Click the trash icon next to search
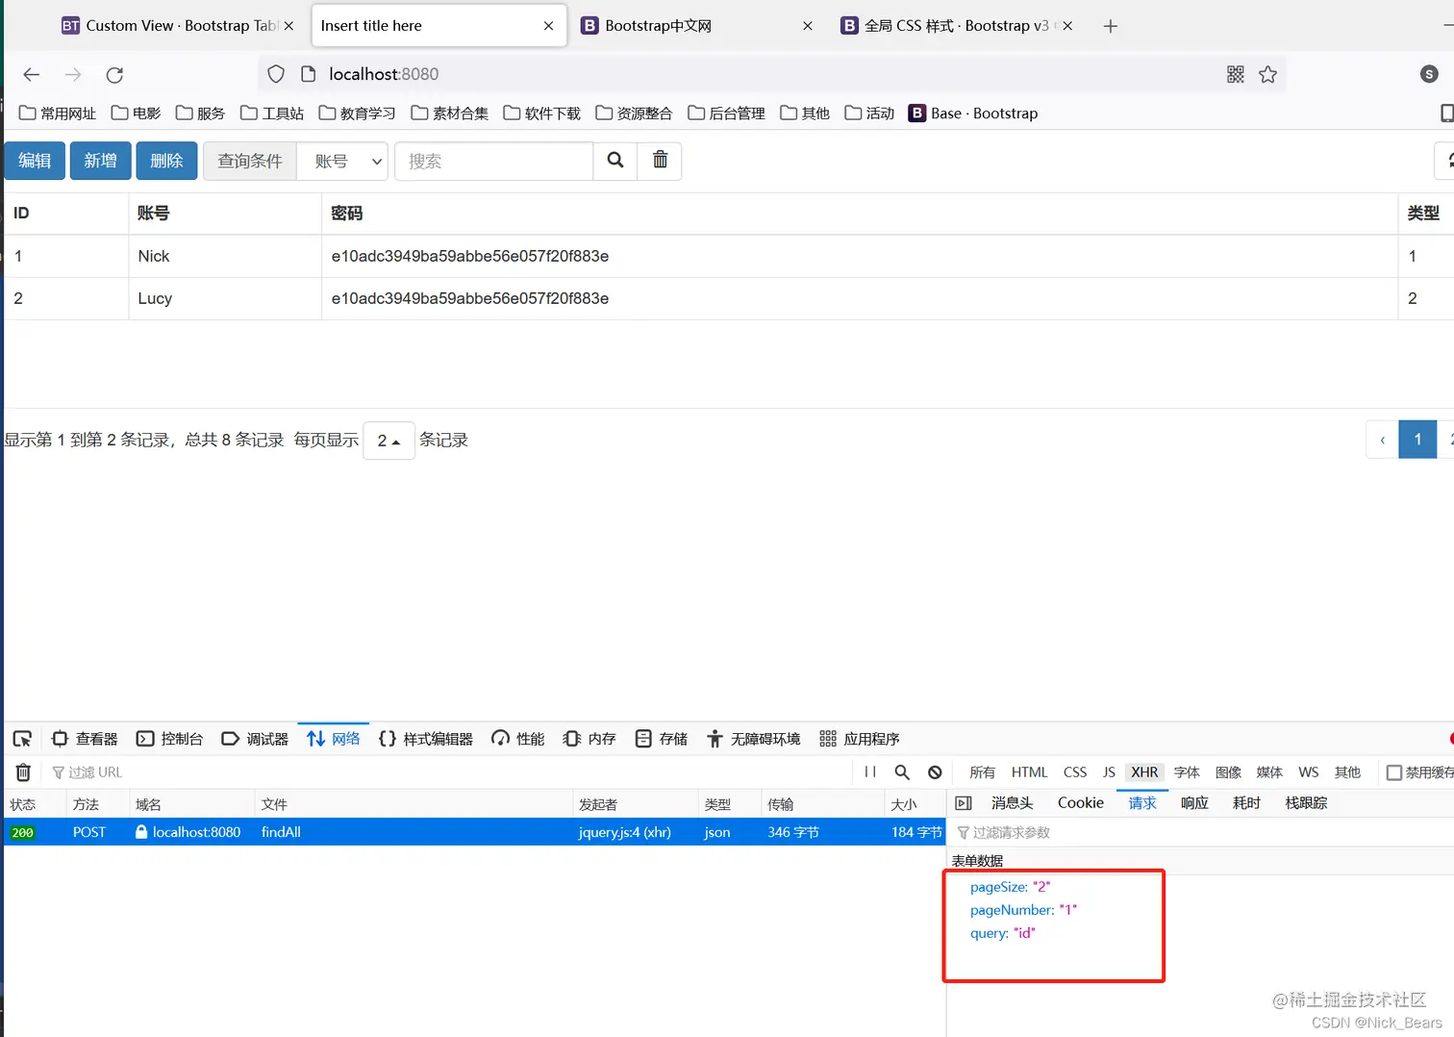 click(660, 161)
